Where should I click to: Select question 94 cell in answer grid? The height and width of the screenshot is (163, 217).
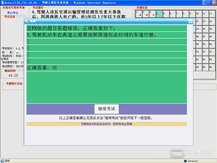point(199,67)
